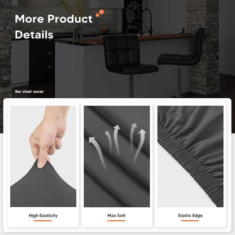This screenshot has width=235, height=235.
Task: Click the bowl on the kitchen counter
Action: (x=105, y=30)
